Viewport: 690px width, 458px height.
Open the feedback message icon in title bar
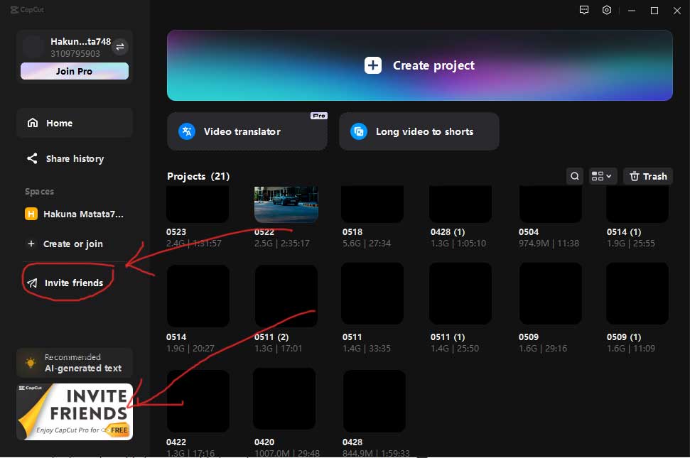[583, 10]
